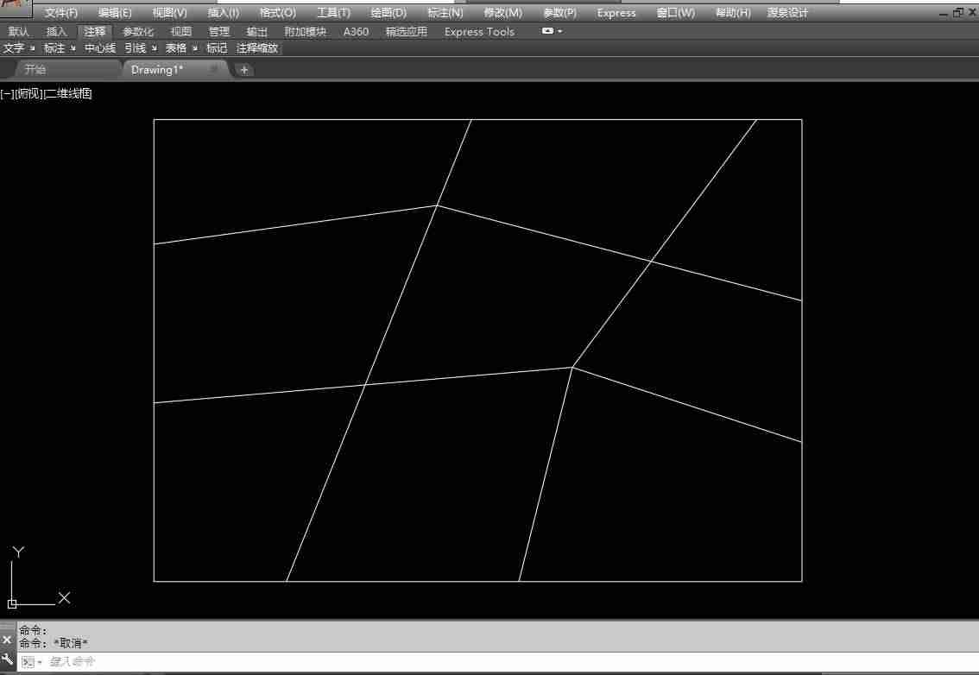The image size is (979, 675).
Task: Open the 插入(I) menu
Action: pyautogui.click(x=223, y=12)
